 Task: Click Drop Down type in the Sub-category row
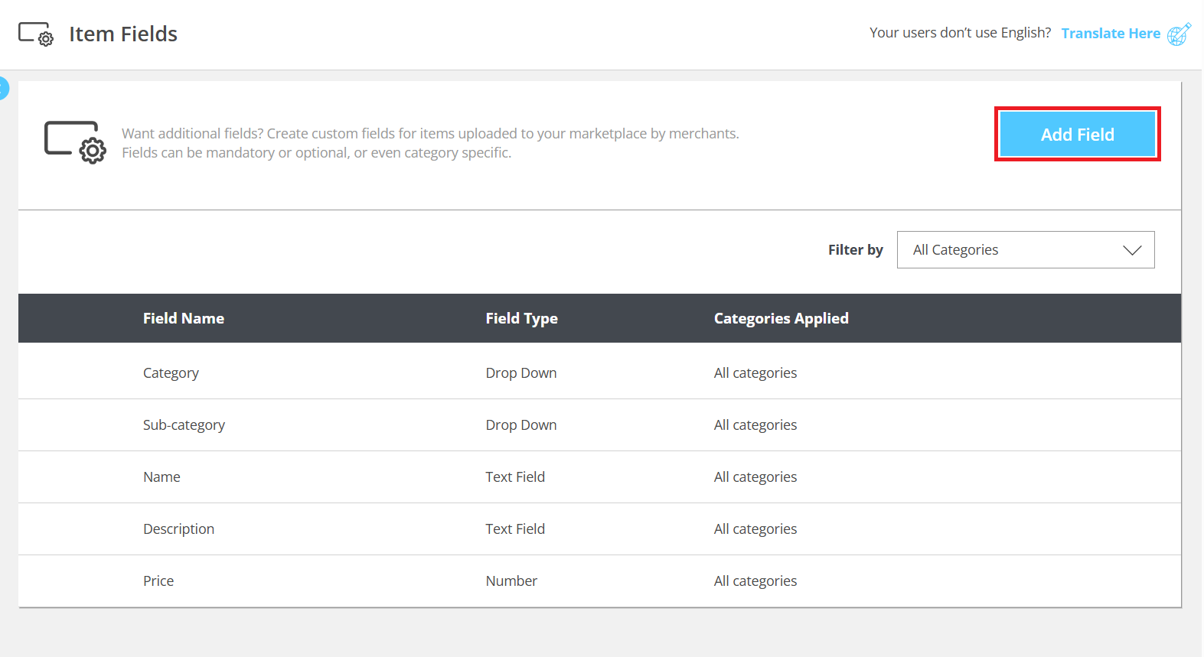click(520, 425)
